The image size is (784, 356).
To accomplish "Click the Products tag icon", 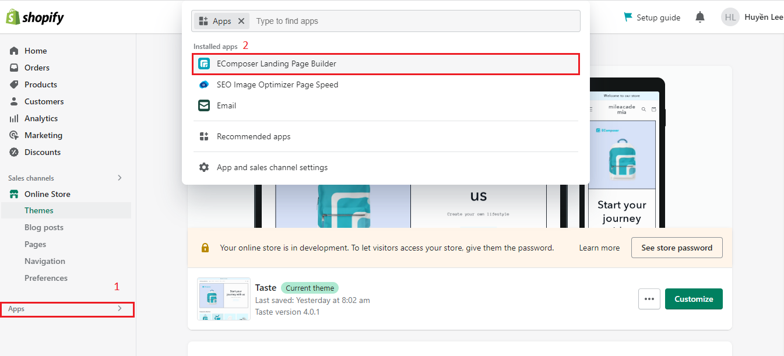I will pos(14,84).
